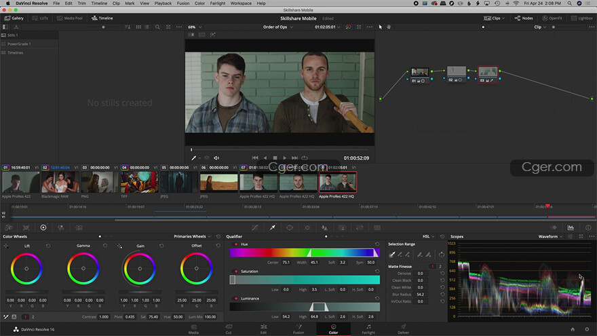Open the Apple menu
Viewport: 597px width, 336px height.
point(7,3)
